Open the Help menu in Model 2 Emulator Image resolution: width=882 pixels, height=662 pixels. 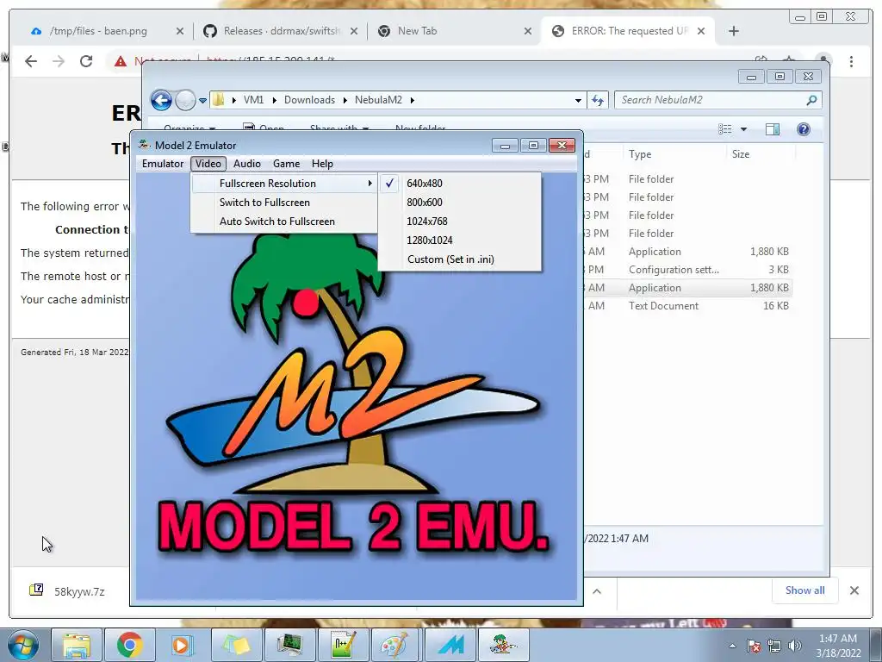(x=322, y=164)
